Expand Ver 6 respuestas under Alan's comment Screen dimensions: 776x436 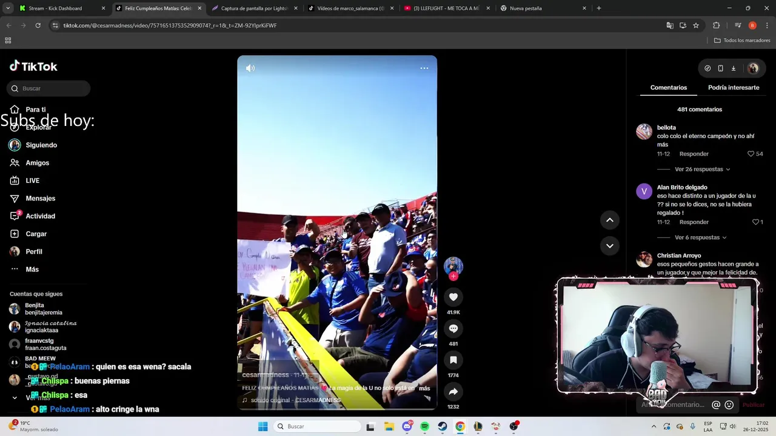[x=700, y=238]
